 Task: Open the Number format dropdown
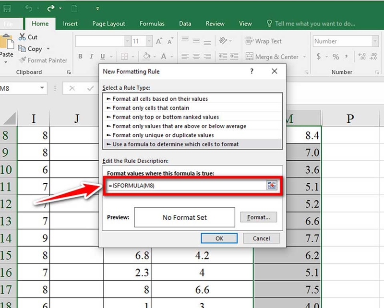(374, 41)
